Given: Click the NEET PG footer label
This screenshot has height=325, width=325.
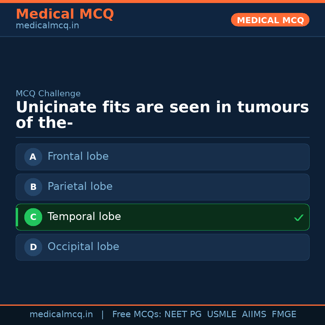Looking at the screenshot, I should coord(183,314).
